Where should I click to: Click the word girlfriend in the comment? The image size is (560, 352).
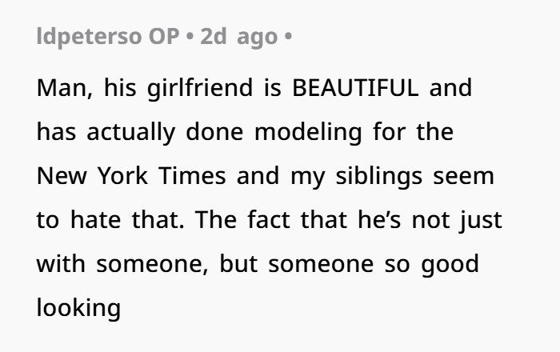[200, 89]
